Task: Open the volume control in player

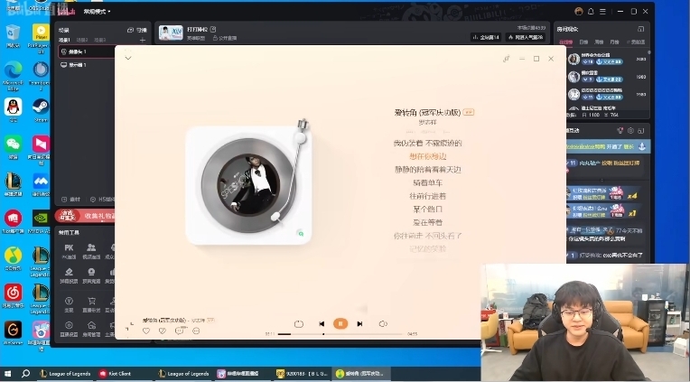Action: (383, 323)
